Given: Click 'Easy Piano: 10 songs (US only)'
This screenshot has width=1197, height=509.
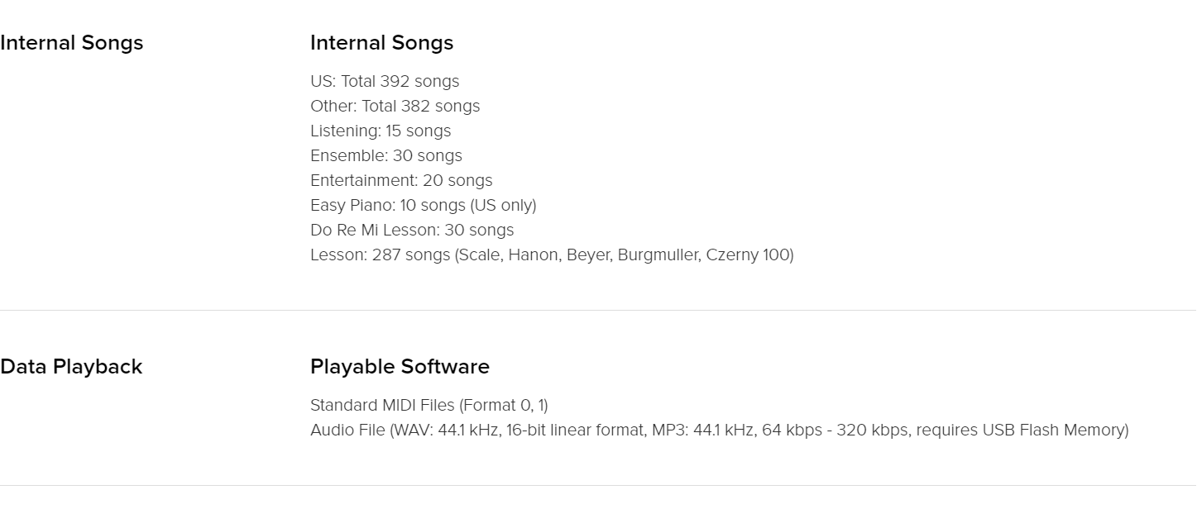Looking at the screenshot, I should [x=424, y=205].
